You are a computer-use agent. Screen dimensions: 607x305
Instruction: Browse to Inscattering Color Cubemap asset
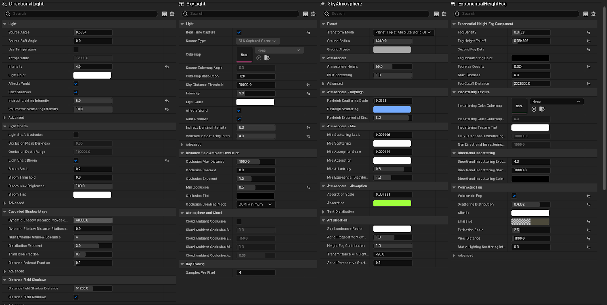pos(542,109)
